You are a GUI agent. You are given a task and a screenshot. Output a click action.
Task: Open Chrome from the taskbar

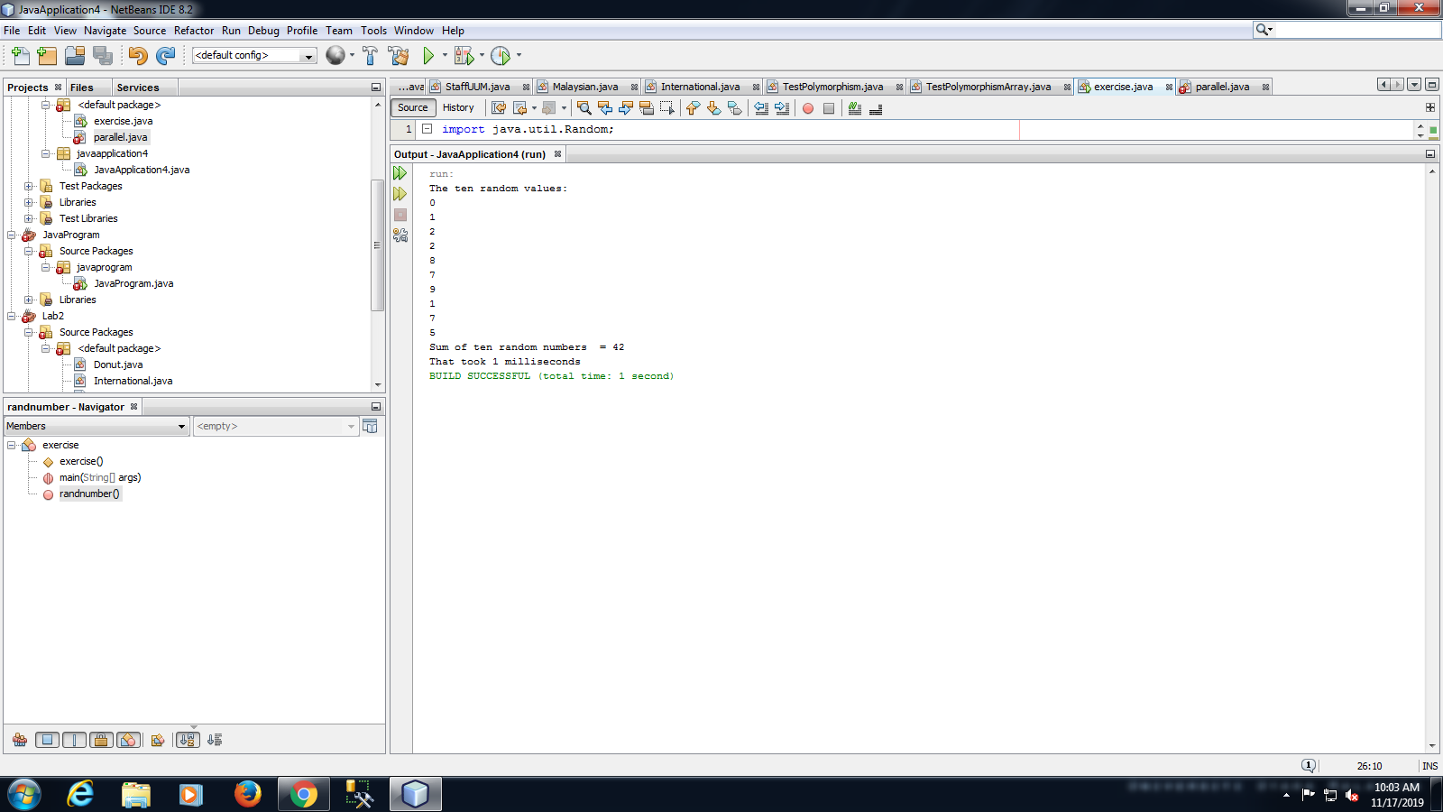(303, 795)
